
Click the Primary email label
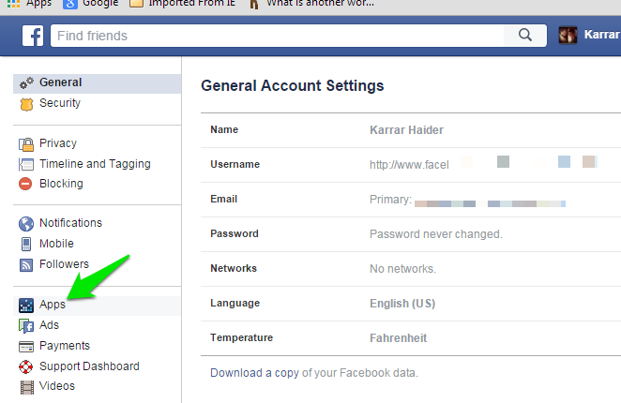tap(390, 200)
